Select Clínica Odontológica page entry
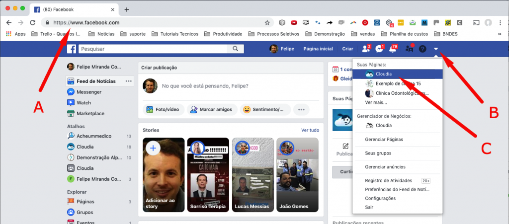The height and width of the screenshot is (224, 509). pos(398,93)
